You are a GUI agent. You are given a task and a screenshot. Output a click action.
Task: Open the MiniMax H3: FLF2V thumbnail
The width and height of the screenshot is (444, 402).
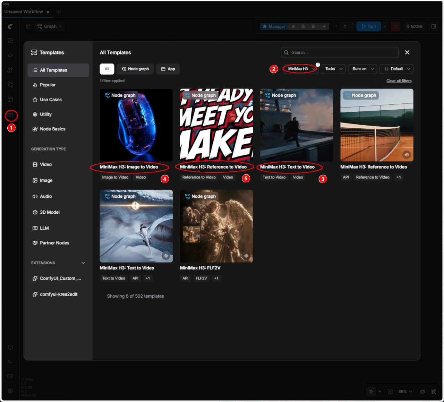216,226
